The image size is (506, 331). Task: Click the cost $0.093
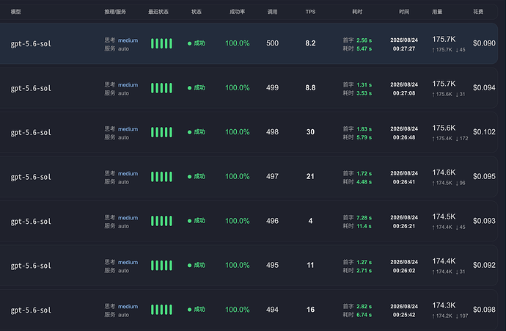[484, 221]
